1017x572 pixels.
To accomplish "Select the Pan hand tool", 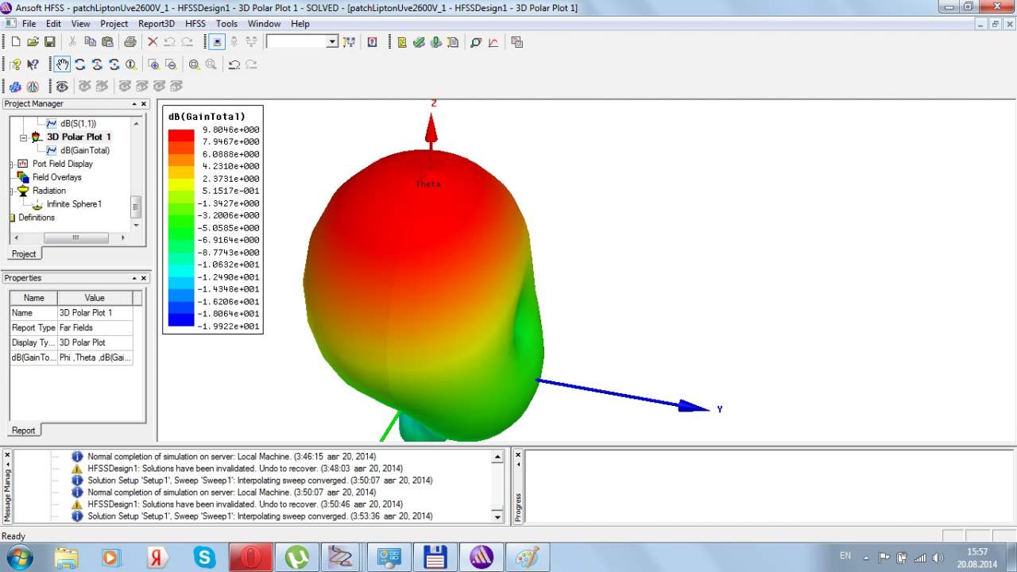I will pyautogui.click(x=62, y=64).
